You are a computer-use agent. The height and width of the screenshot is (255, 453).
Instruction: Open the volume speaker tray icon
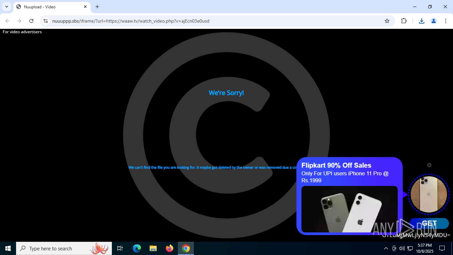pyautogui.click(x=402, y=248)
